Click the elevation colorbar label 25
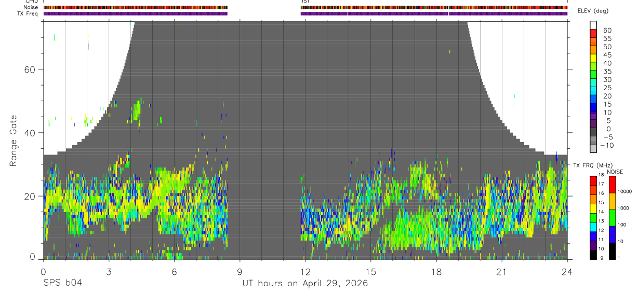The height and width of the screenshot is (294, 638). (x=607, y=88)
